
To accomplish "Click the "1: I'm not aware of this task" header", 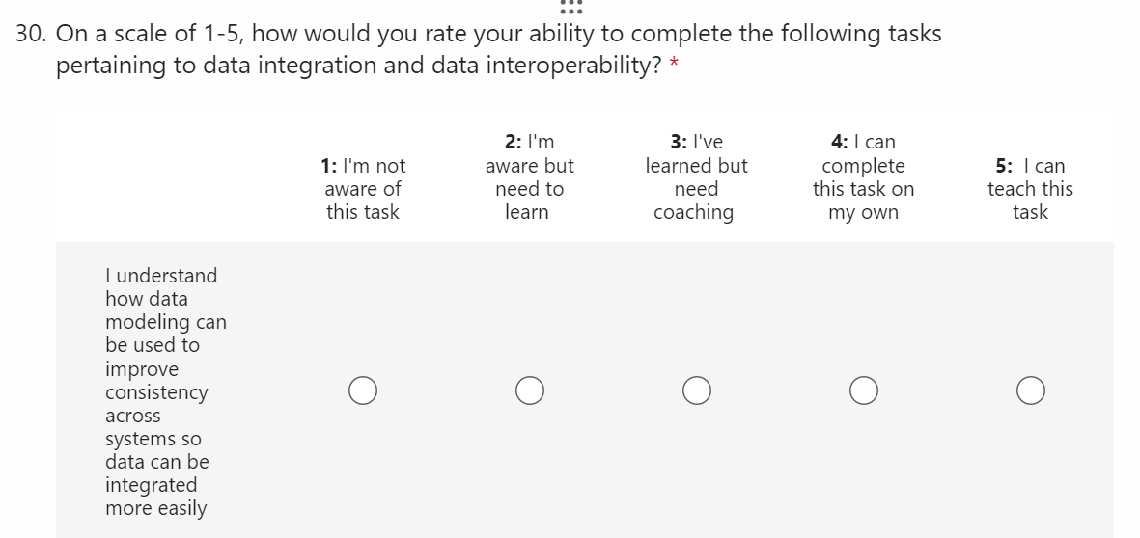I will 363,189.
